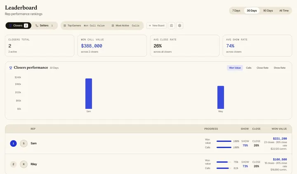Click Sam's $221,200 won value
Viewport: 297px width, 174px height.
pos(280,139)
